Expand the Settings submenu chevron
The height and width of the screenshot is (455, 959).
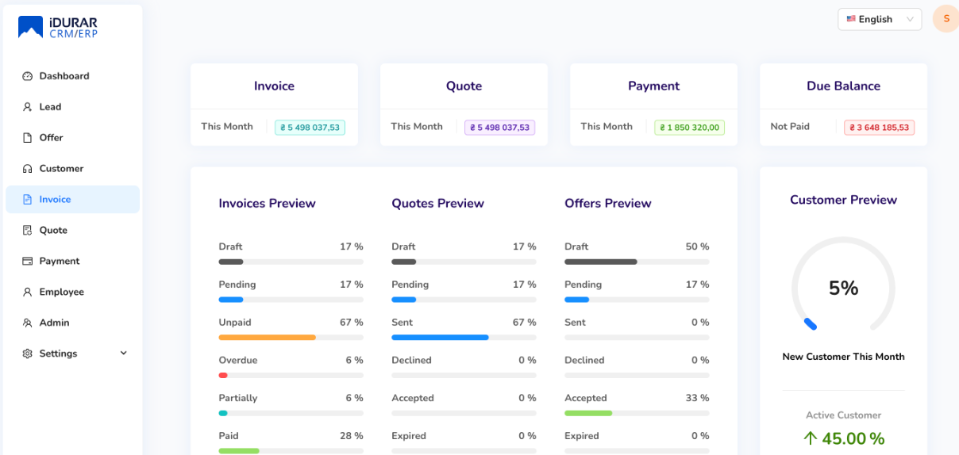point(123,354)
